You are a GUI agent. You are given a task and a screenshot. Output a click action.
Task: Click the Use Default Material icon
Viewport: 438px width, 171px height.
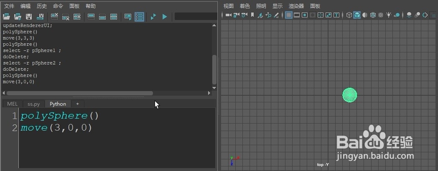coord(365,15)
